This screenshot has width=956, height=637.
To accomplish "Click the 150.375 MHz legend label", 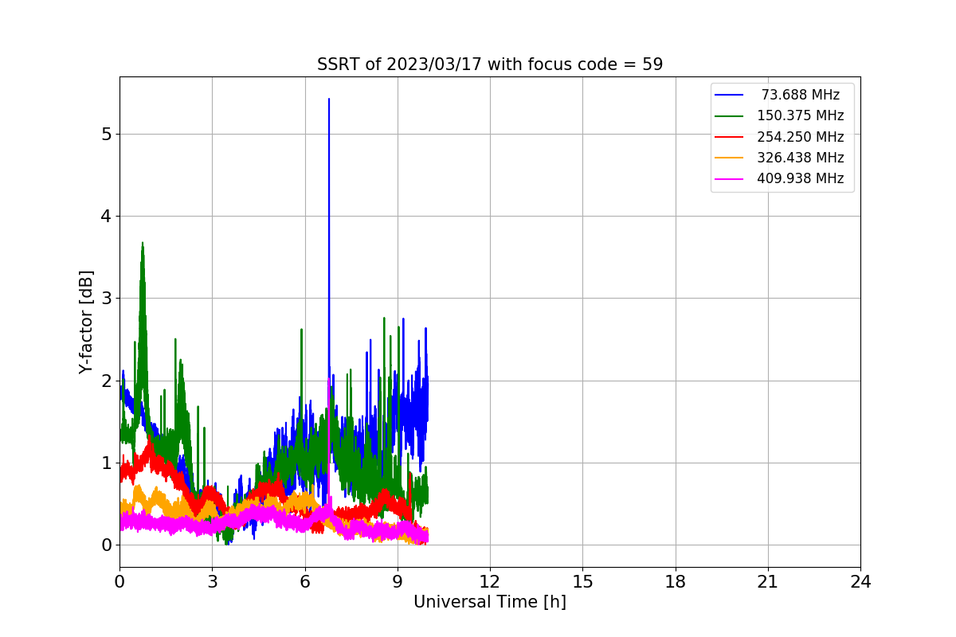I will point(801,115).
